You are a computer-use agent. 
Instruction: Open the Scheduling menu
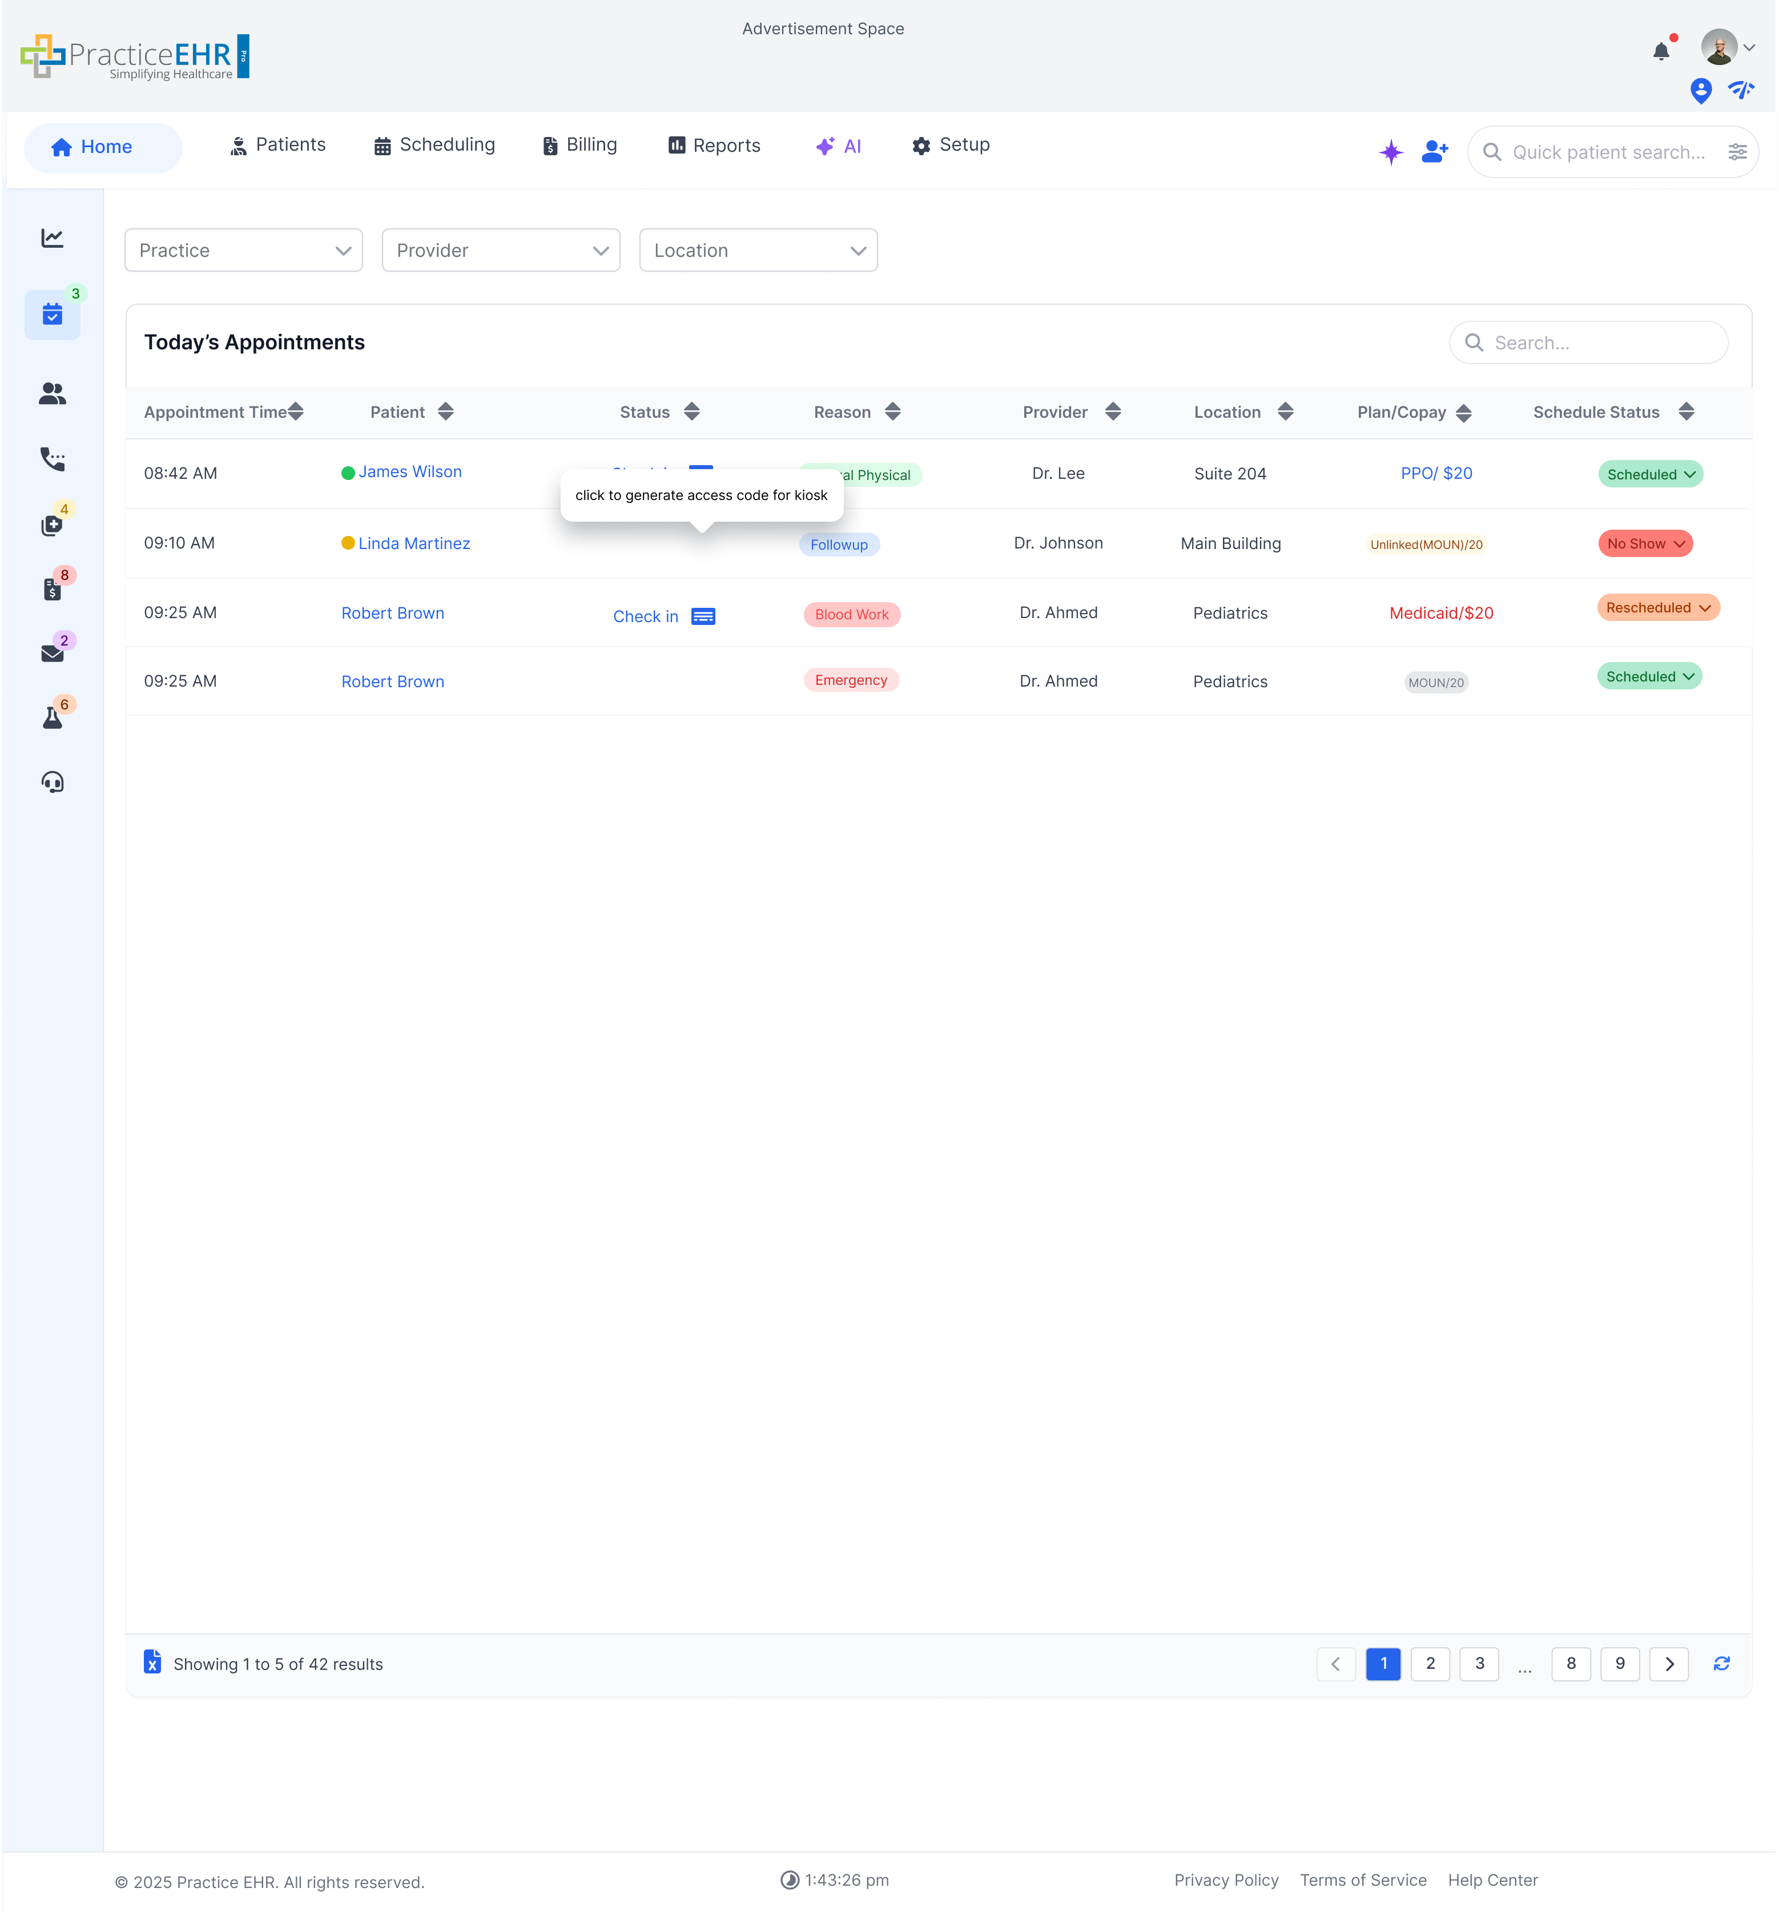[434, 144]
